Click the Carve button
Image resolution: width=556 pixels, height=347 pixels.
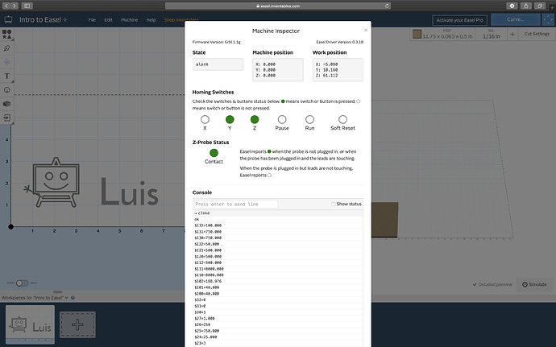click(x=516, y=19)
